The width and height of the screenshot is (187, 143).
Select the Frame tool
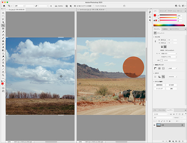coord(3,29)
